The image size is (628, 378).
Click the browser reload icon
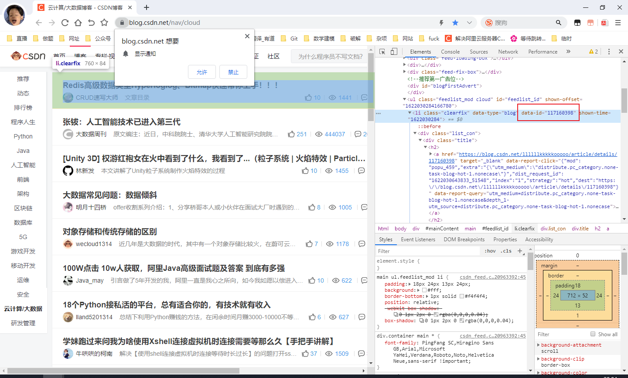[65, 23]
